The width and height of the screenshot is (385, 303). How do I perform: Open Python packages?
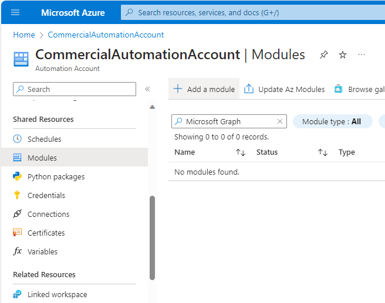pos(75,176)
